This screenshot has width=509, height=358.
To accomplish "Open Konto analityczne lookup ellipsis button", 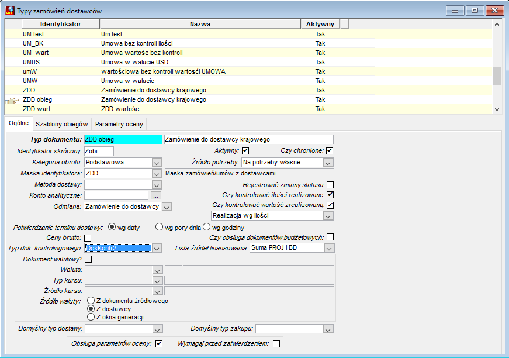I will pos(156,195).
